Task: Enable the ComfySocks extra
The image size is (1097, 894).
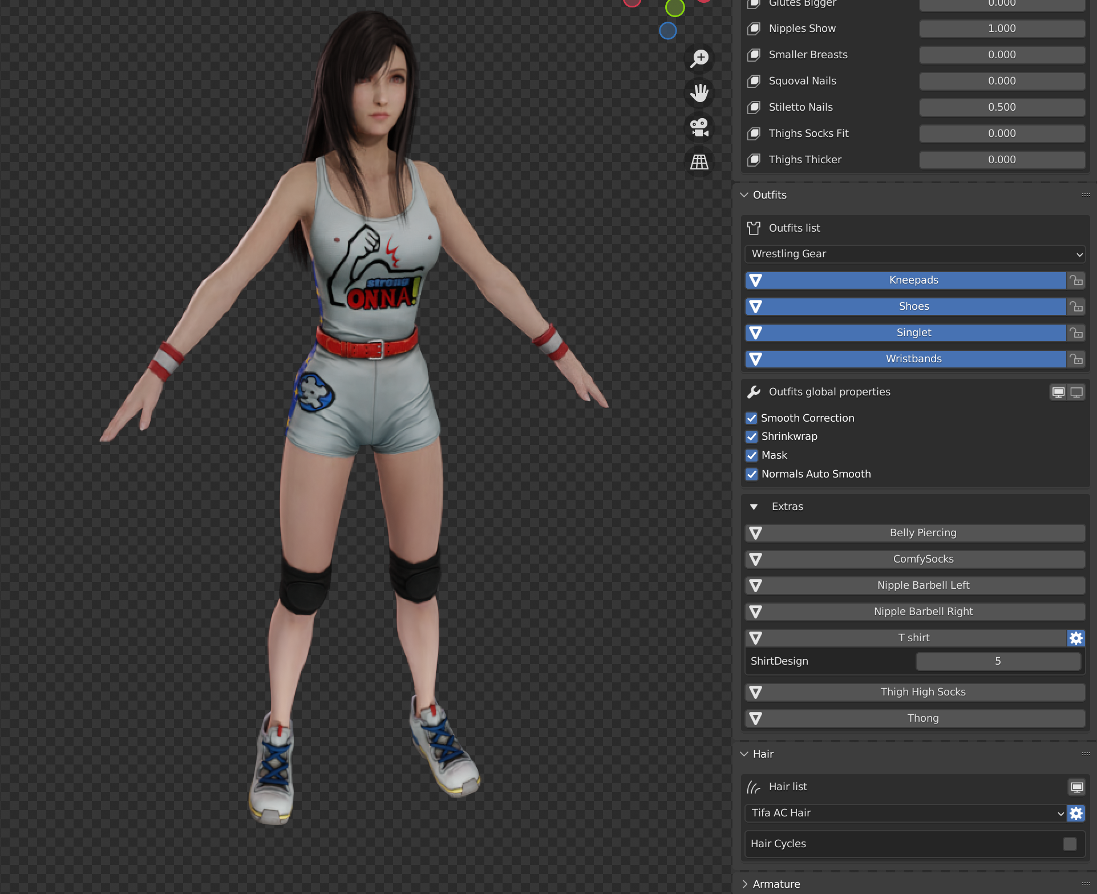Action: coord(915,559)
